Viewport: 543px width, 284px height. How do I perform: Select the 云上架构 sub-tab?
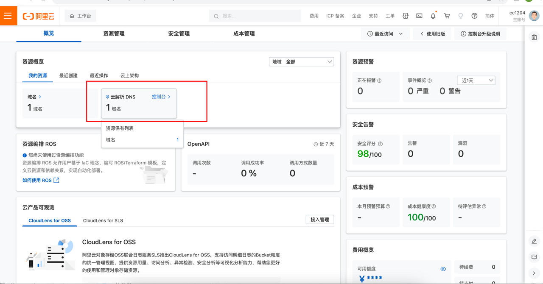(129, 75)
